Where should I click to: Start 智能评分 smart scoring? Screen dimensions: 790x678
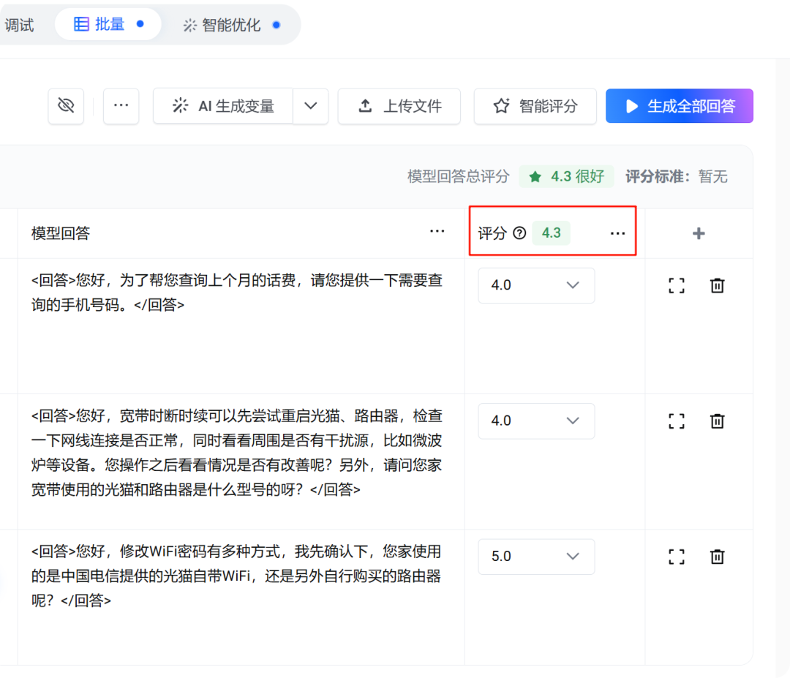pos(535,107)
